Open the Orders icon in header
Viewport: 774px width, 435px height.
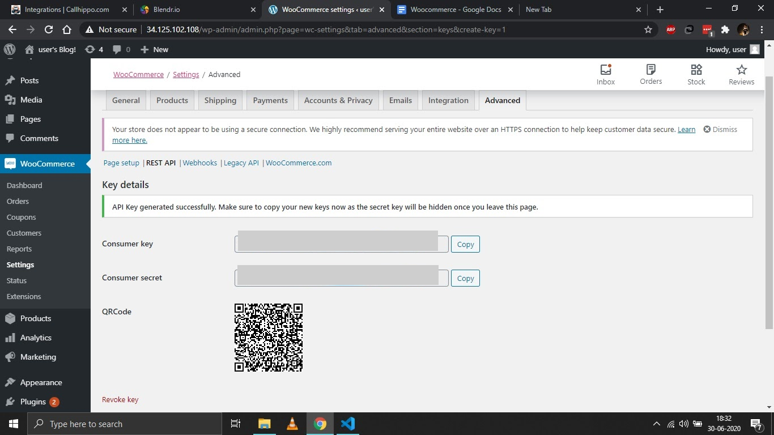coord(651,74)
